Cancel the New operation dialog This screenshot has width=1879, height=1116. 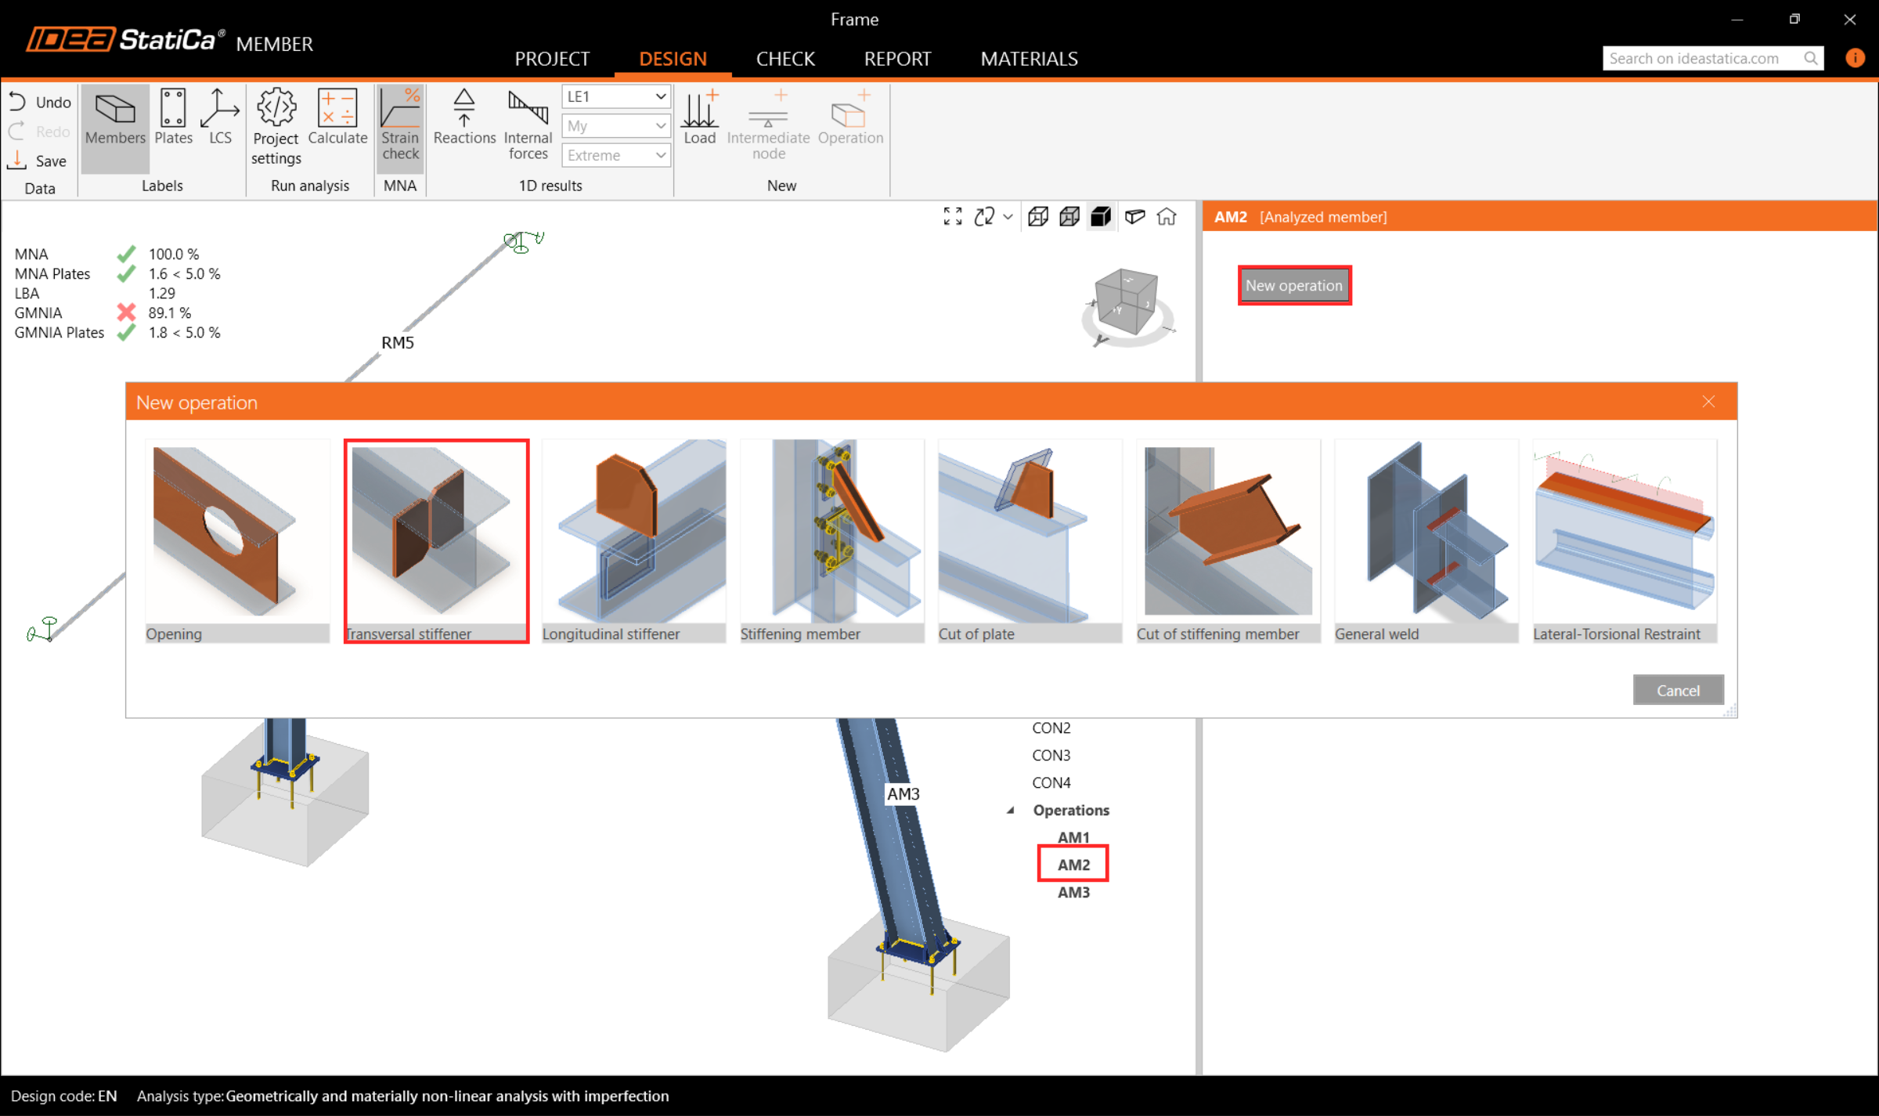1678,690
